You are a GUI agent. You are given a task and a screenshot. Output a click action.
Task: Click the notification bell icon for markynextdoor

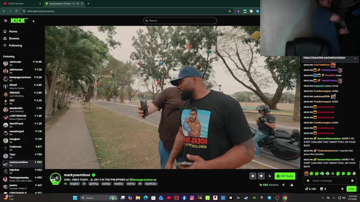point(253,176)
